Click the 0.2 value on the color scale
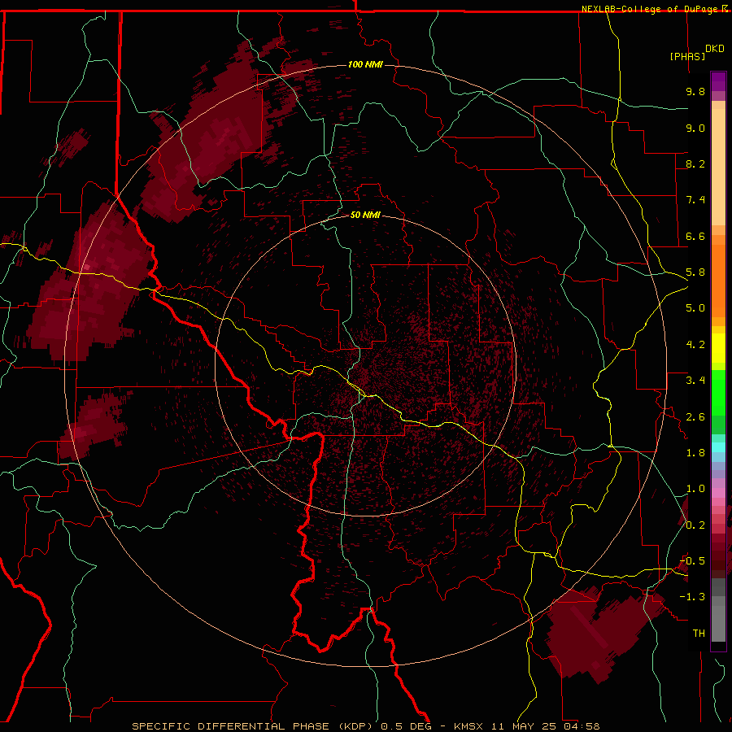Viewport: 732px width, 732px height. (695, 525)
